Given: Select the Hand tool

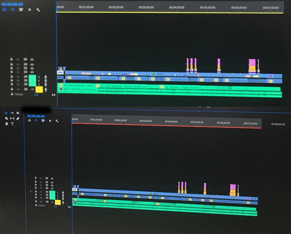Looking at the screenshot, I should (6, 124).
